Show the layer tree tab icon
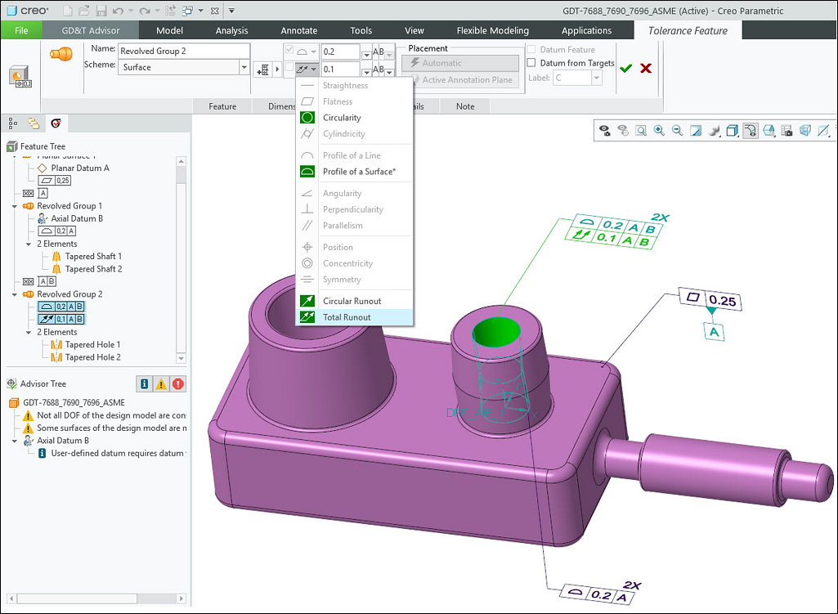Screen dimensions: 838x614 34,124
